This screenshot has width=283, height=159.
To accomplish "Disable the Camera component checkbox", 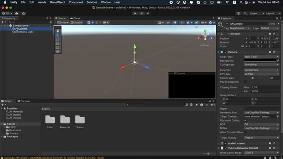I will (x=226, y=52).
